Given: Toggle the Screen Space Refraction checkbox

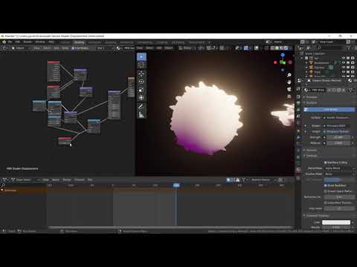Looking at the screenshot, I should [x=326, y=191].
